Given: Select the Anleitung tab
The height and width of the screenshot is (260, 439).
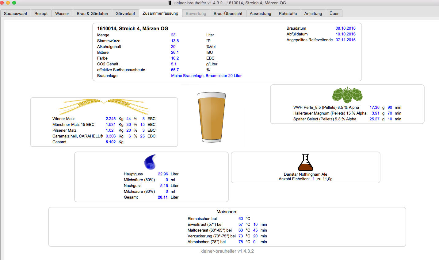Looking at the screenshot, I should click(313, 13).
